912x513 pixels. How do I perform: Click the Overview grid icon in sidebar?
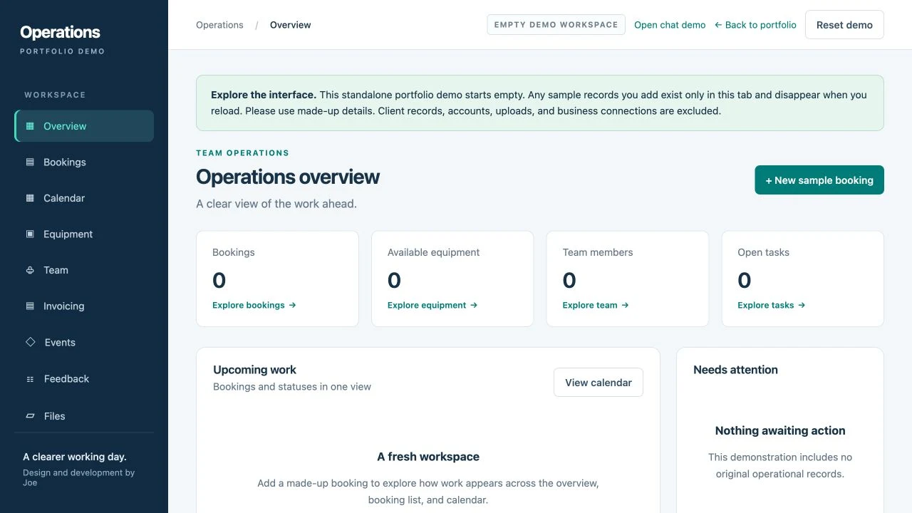[30, 126]
